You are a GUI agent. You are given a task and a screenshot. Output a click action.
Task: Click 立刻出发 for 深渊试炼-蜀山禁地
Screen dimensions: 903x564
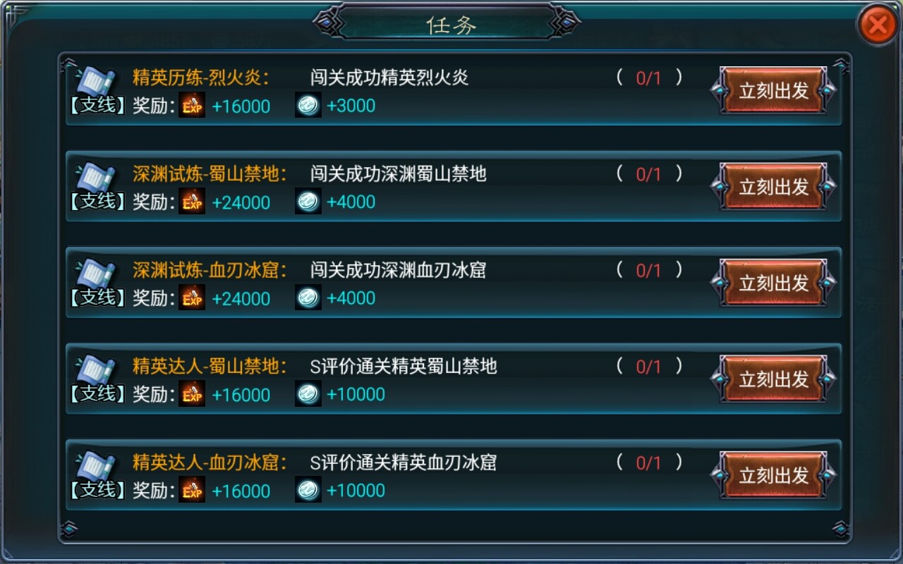tap(773, 187)
